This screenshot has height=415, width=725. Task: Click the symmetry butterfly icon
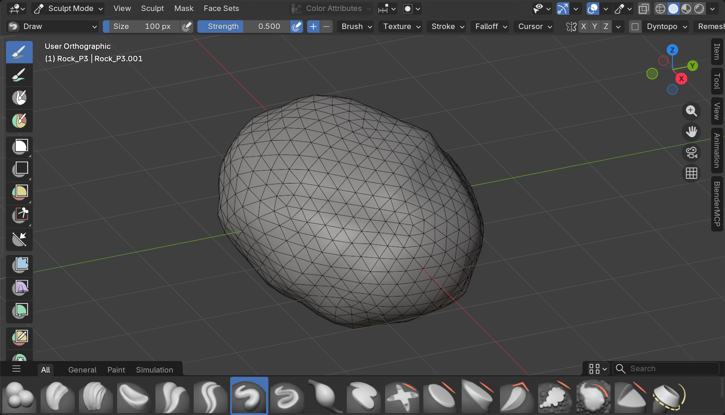pyautogui.click(x=571, y=27)
